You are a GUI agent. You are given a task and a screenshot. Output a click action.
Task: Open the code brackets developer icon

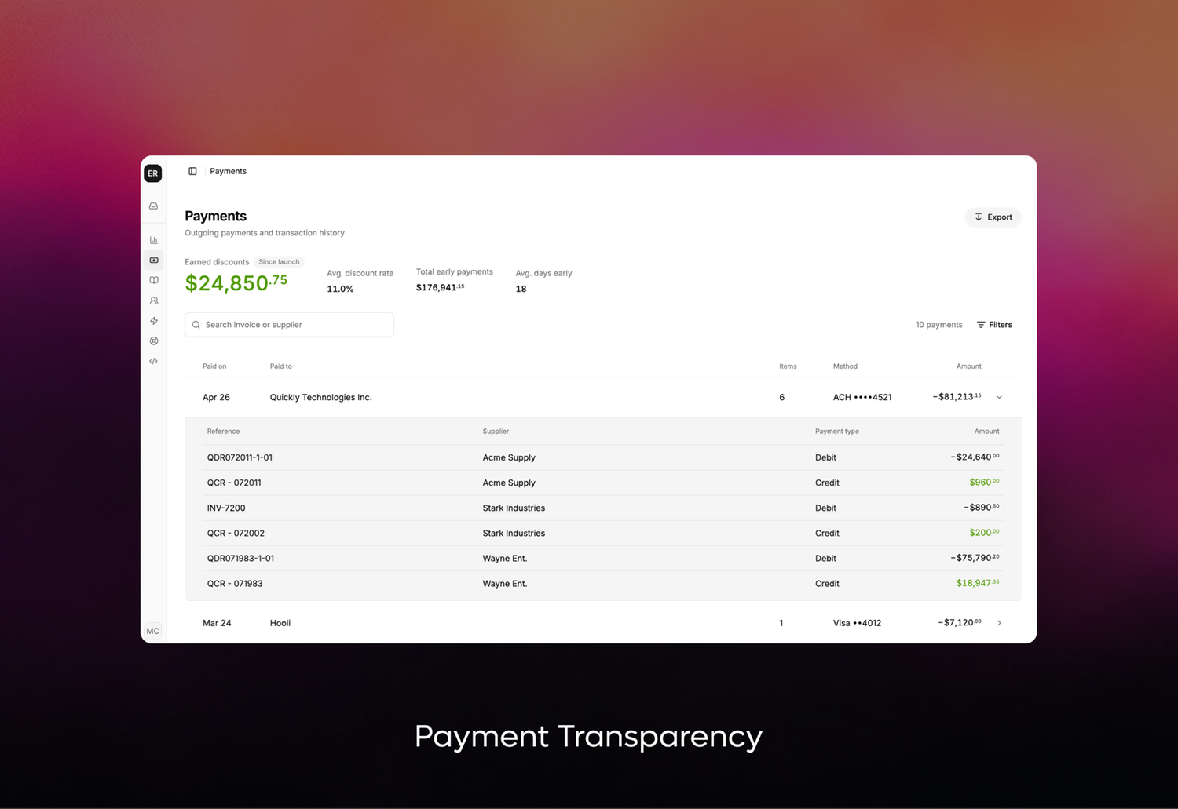coord(154,362)
